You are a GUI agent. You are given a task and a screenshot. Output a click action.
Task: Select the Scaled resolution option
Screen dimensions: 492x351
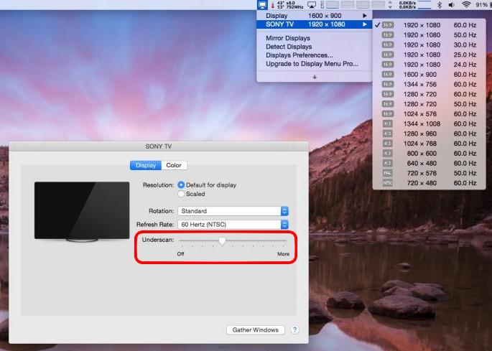point(181,194)
